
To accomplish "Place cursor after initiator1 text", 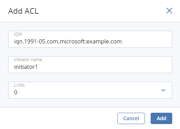I will tap(38, 67).
